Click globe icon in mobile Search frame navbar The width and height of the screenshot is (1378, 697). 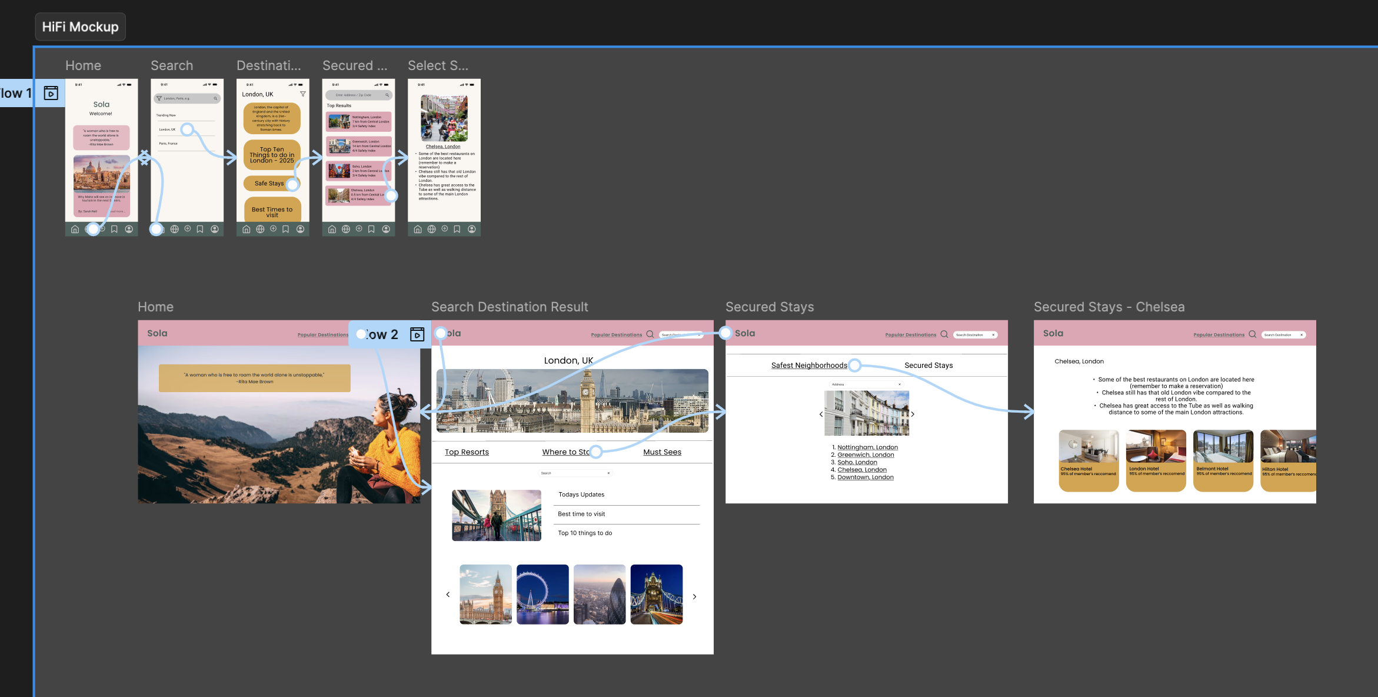[175, 229]
